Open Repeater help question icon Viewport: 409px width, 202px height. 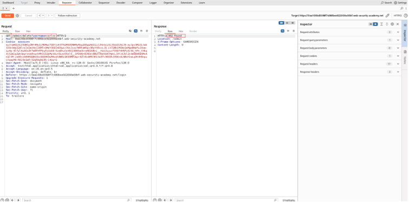click(x=405, y=16)
